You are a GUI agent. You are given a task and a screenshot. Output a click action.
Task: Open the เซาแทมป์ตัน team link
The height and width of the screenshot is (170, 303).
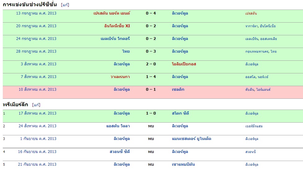click(x=183, y=164)
